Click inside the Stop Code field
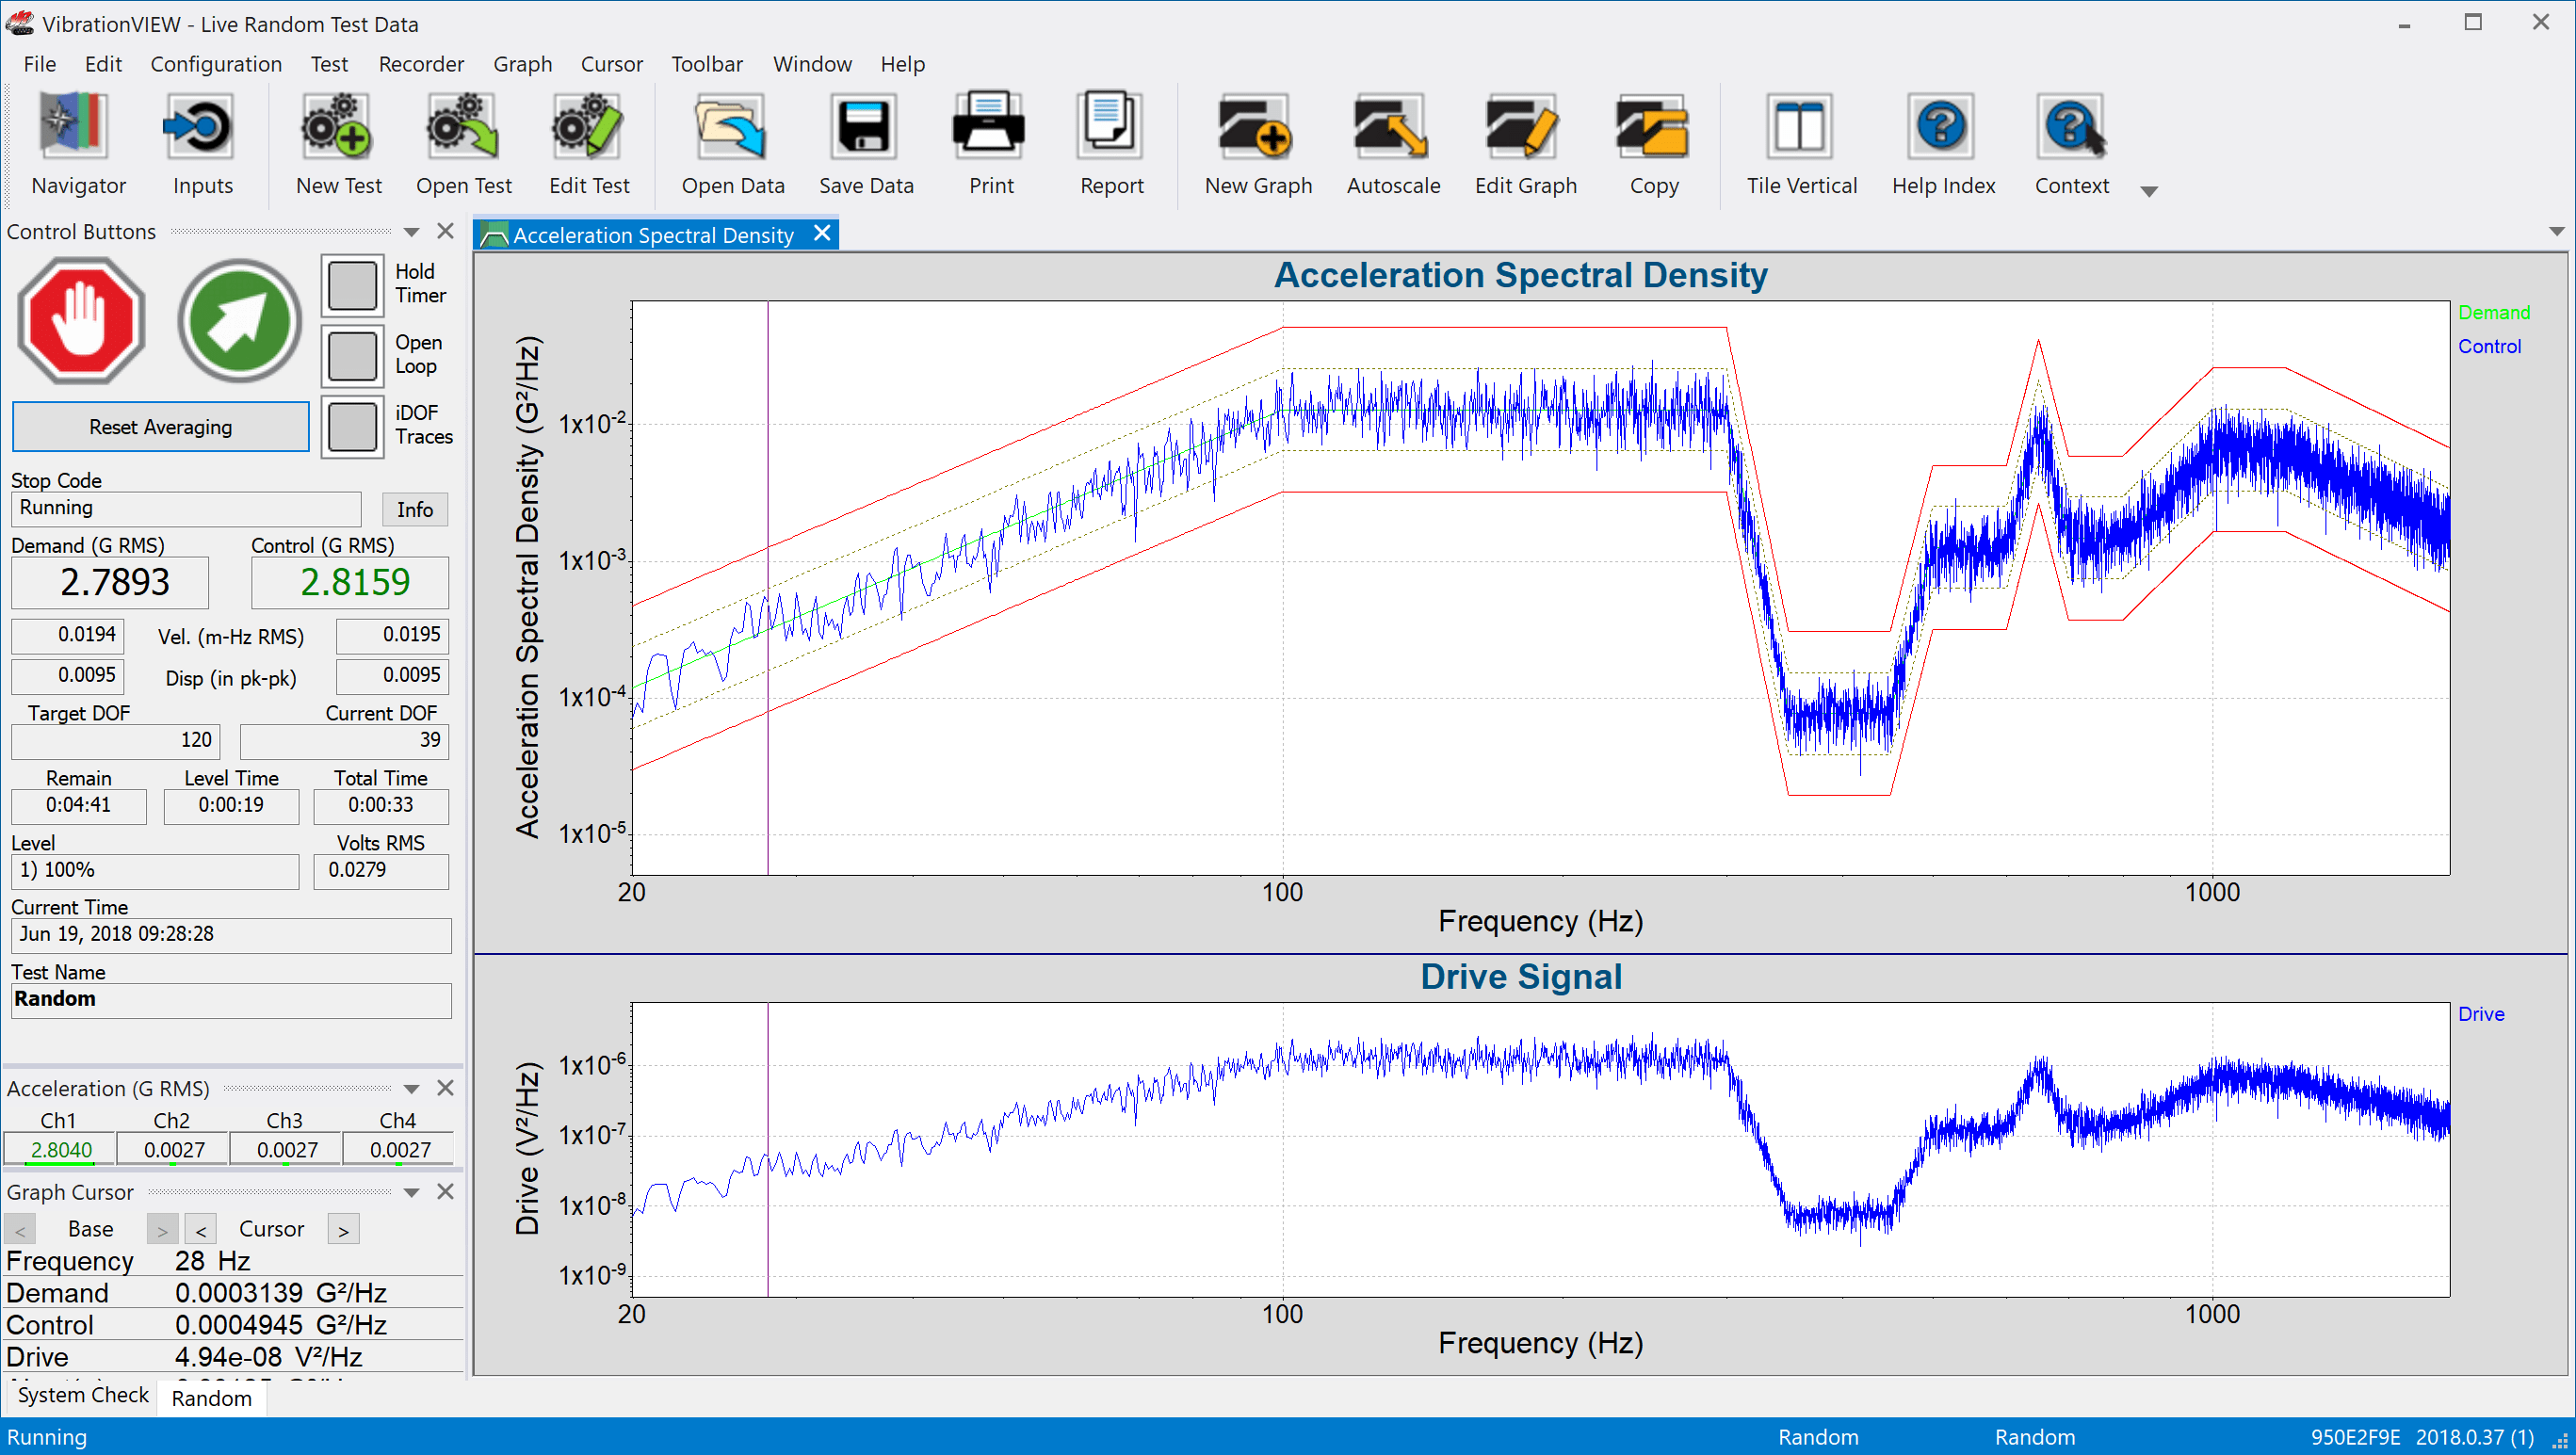2576x1455 pixels. pos(185,508)
